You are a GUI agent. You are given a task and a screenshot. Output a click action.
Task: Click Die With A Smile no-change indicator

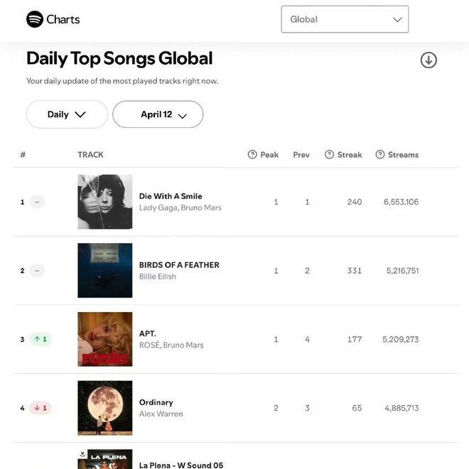[37, 202]
